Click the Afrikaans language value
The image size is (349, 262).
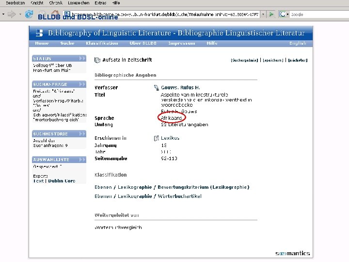[x=172, y=118]
